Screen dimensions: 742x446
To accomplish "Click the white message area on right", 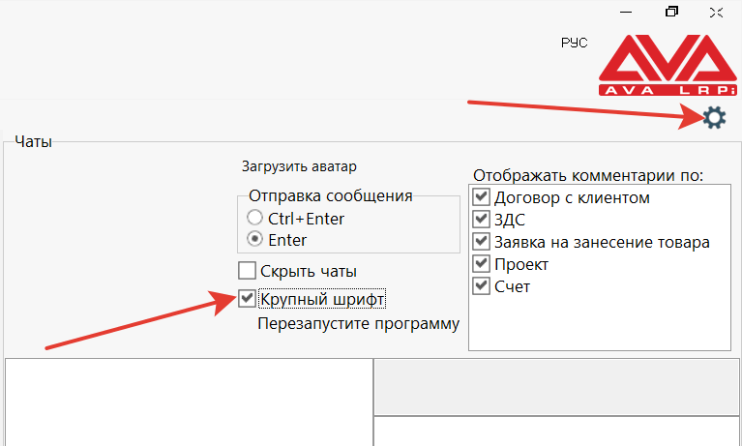I will pyautogui.click(x=557, y=431).
